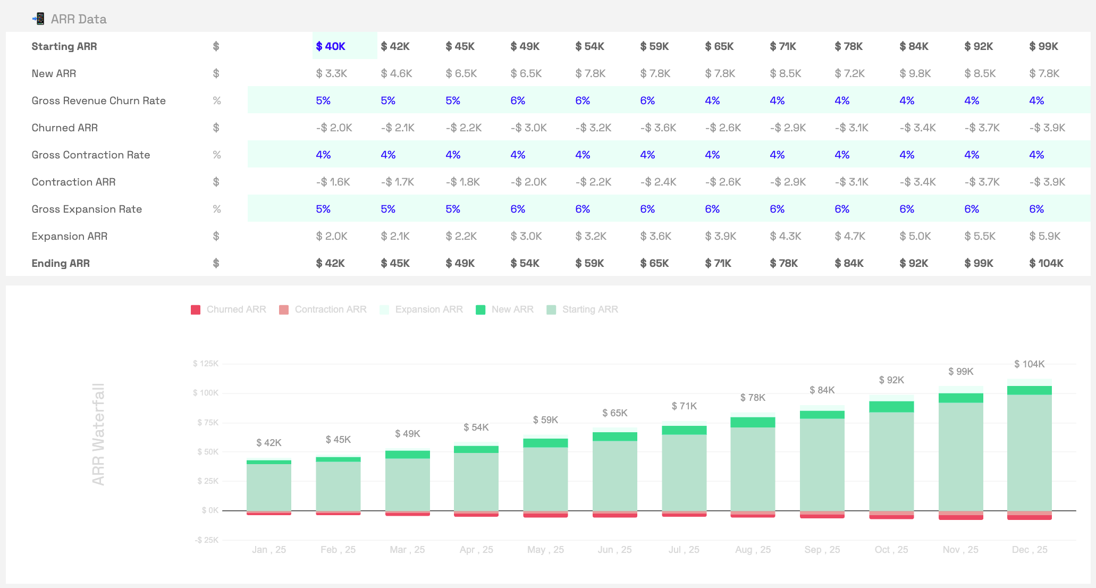
Task: Toggle New ARR legend swatch
Action: tap(480, 310)
